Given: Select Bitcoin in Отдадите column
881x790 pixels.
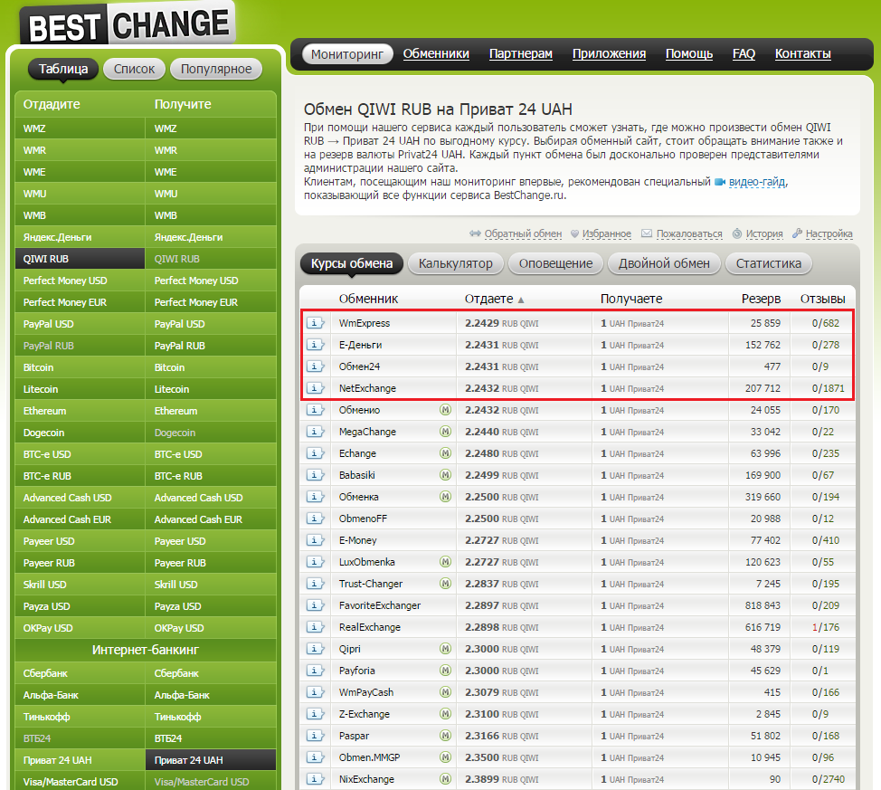Looking at the screenshot, I should (80, 367).
